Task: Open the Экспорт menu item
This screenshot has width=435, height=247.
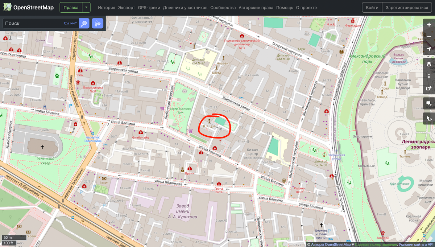Action: pyautogui.click(x=127, y=8)
